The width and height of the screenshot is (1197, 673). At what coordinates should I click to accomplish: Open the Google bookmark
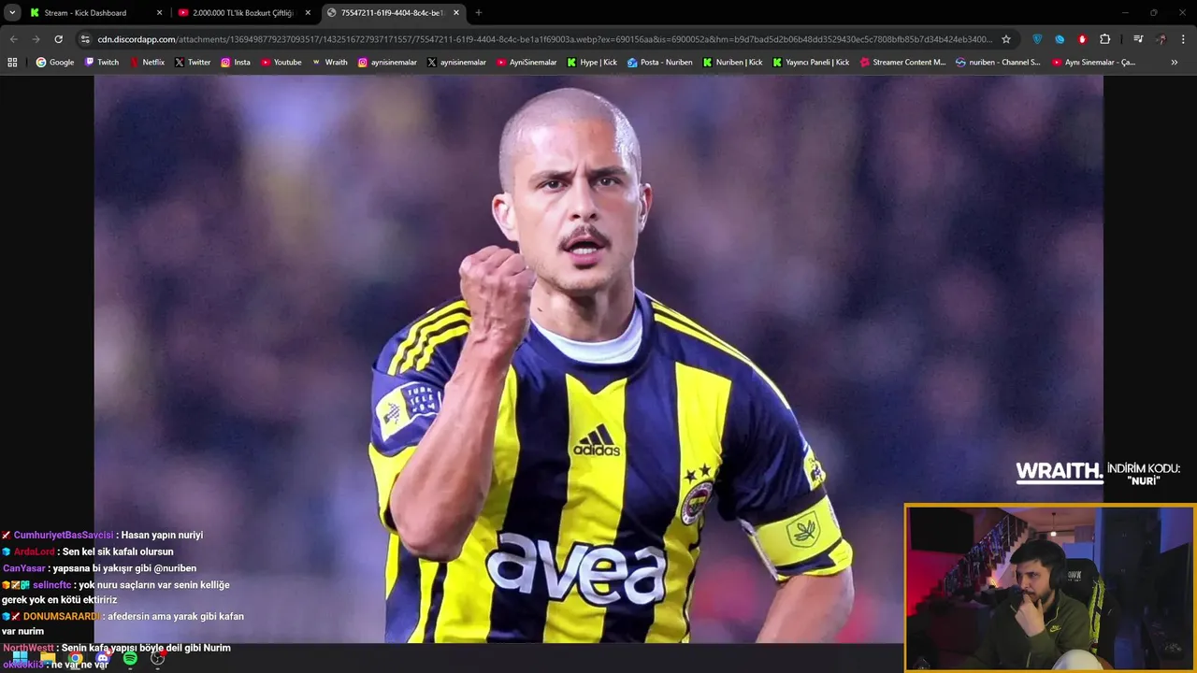55,63
